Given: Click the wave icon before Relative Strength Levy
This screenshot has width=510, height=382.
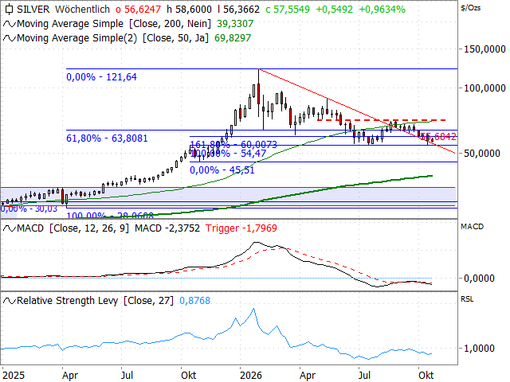Looking at the screenshot, I should tap(9, 301).
